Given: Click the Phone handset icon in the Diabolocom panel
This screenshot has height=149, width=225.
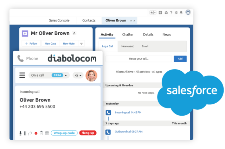Looking at the screenshot, I should coord(20,58).
